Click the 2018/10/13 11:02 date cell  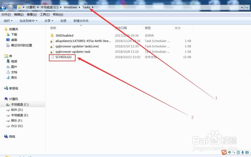tap(128, 57)
